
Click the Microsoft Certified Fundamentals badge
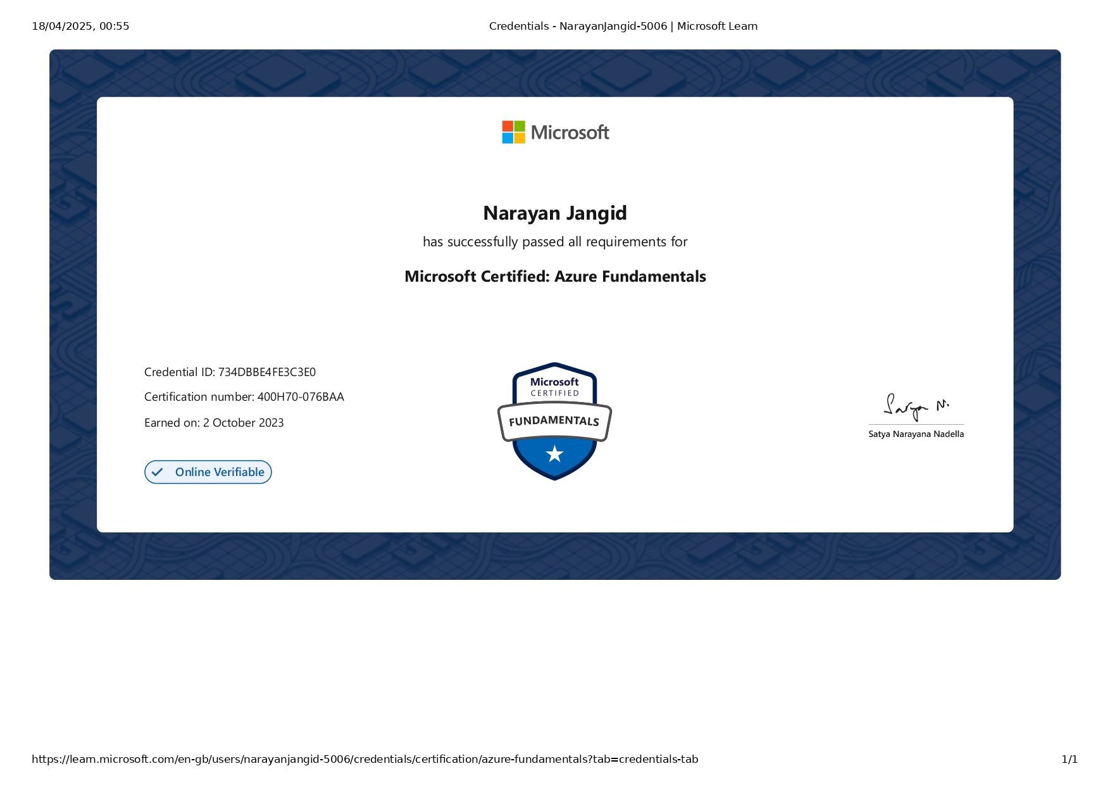tap(555, 421)
